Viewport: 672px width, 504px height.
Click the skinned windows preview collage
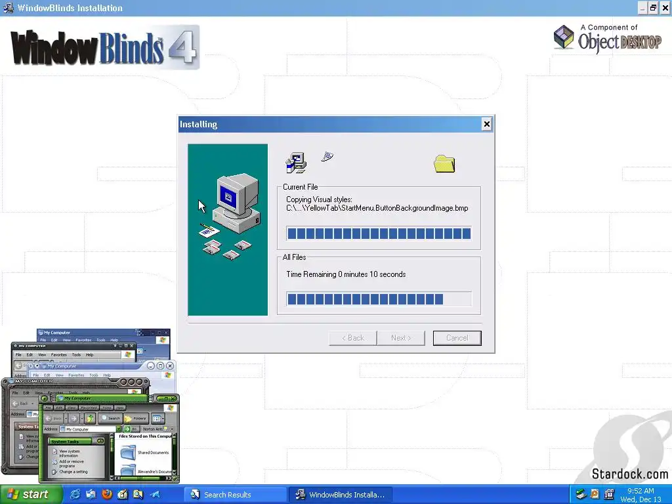(x=90, y=406)
